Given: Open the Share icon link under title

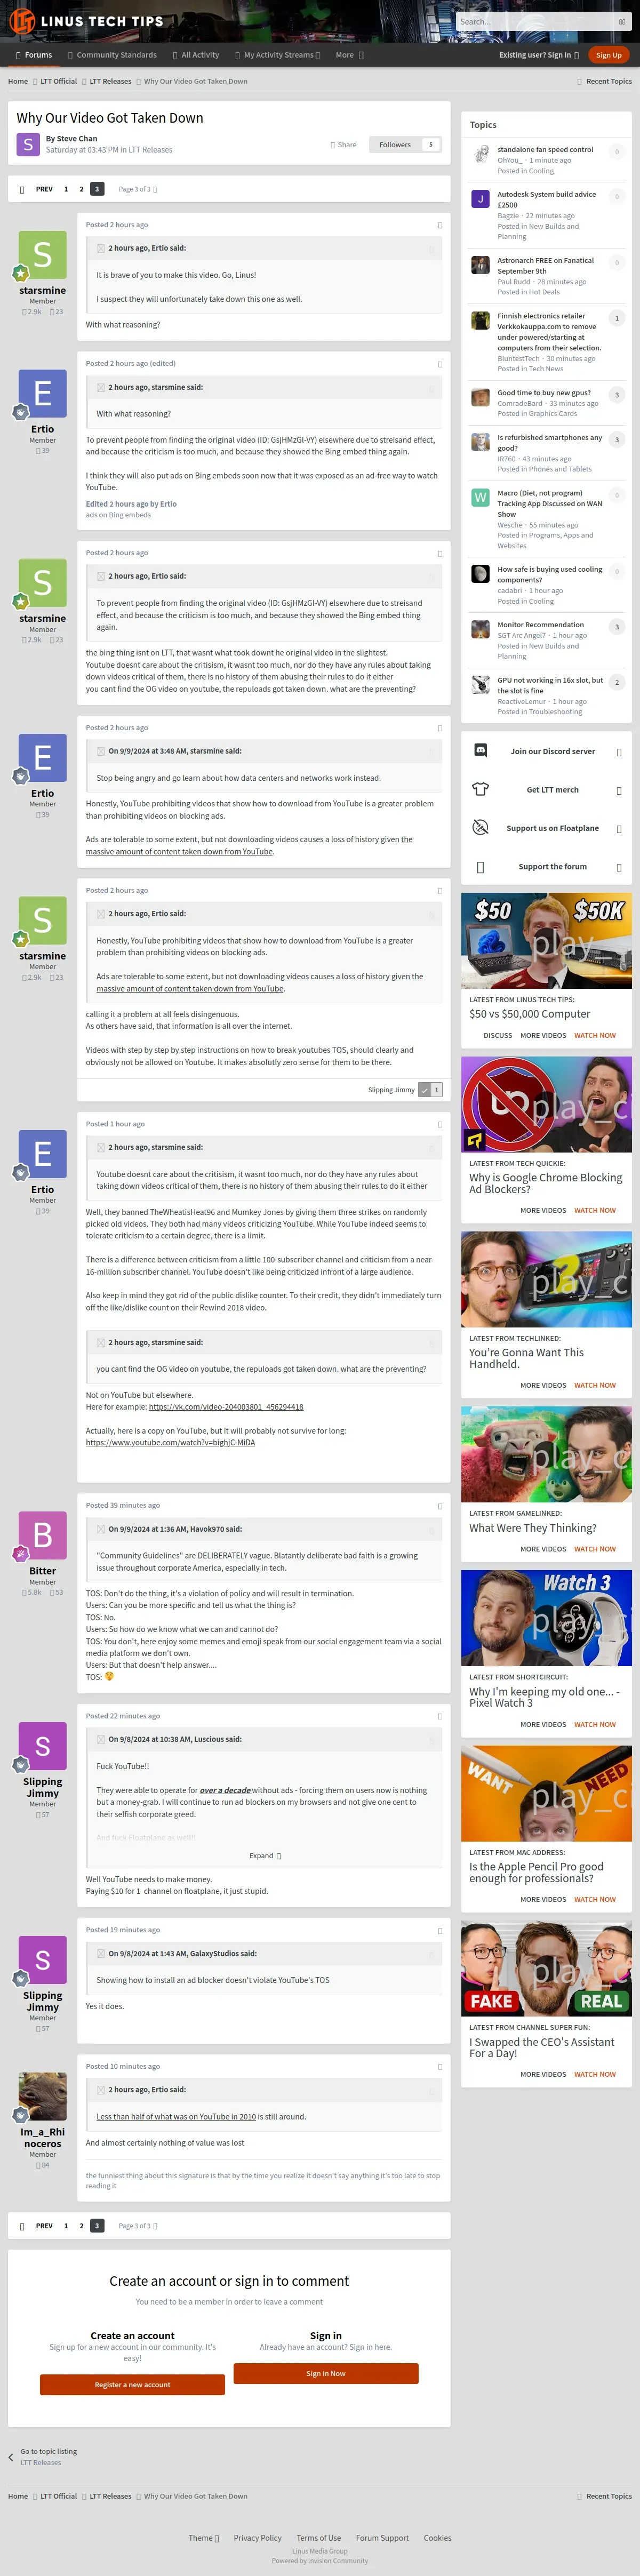Looking at the screenshot, I should (343, 145).
